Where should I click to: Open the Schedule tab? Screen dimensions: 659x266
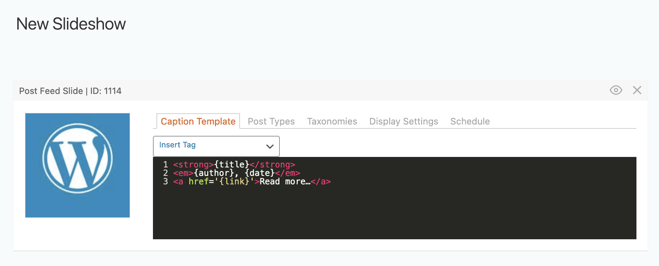(470, 121)
